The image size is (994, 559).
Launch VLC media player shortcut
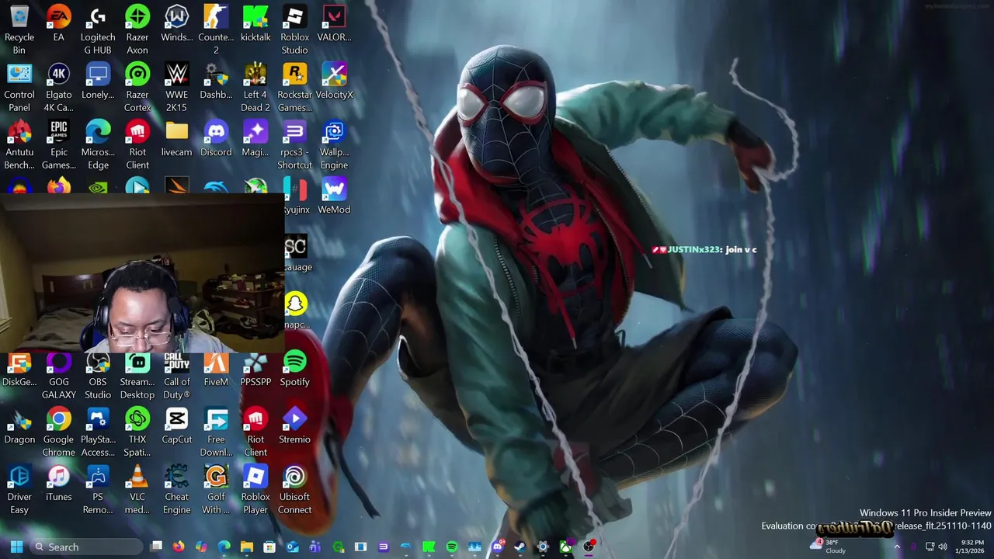(x=137, y=490)
